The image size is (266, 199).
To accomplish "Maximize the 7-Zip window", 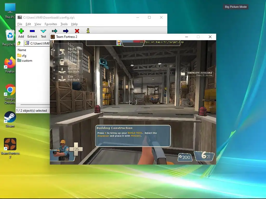I will [x=149, y=17].
